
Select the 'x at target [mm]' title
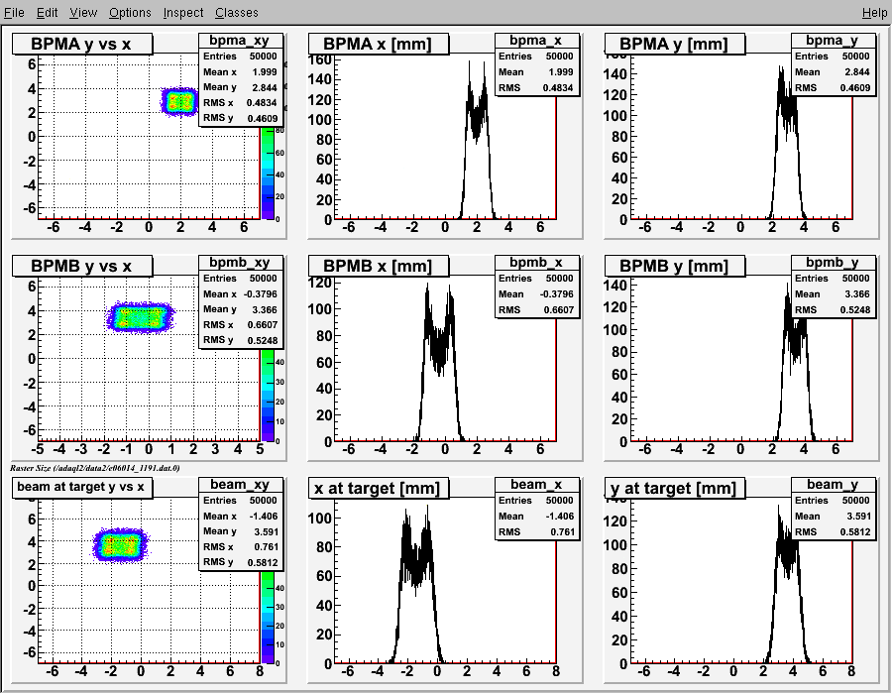coord(378,488)
